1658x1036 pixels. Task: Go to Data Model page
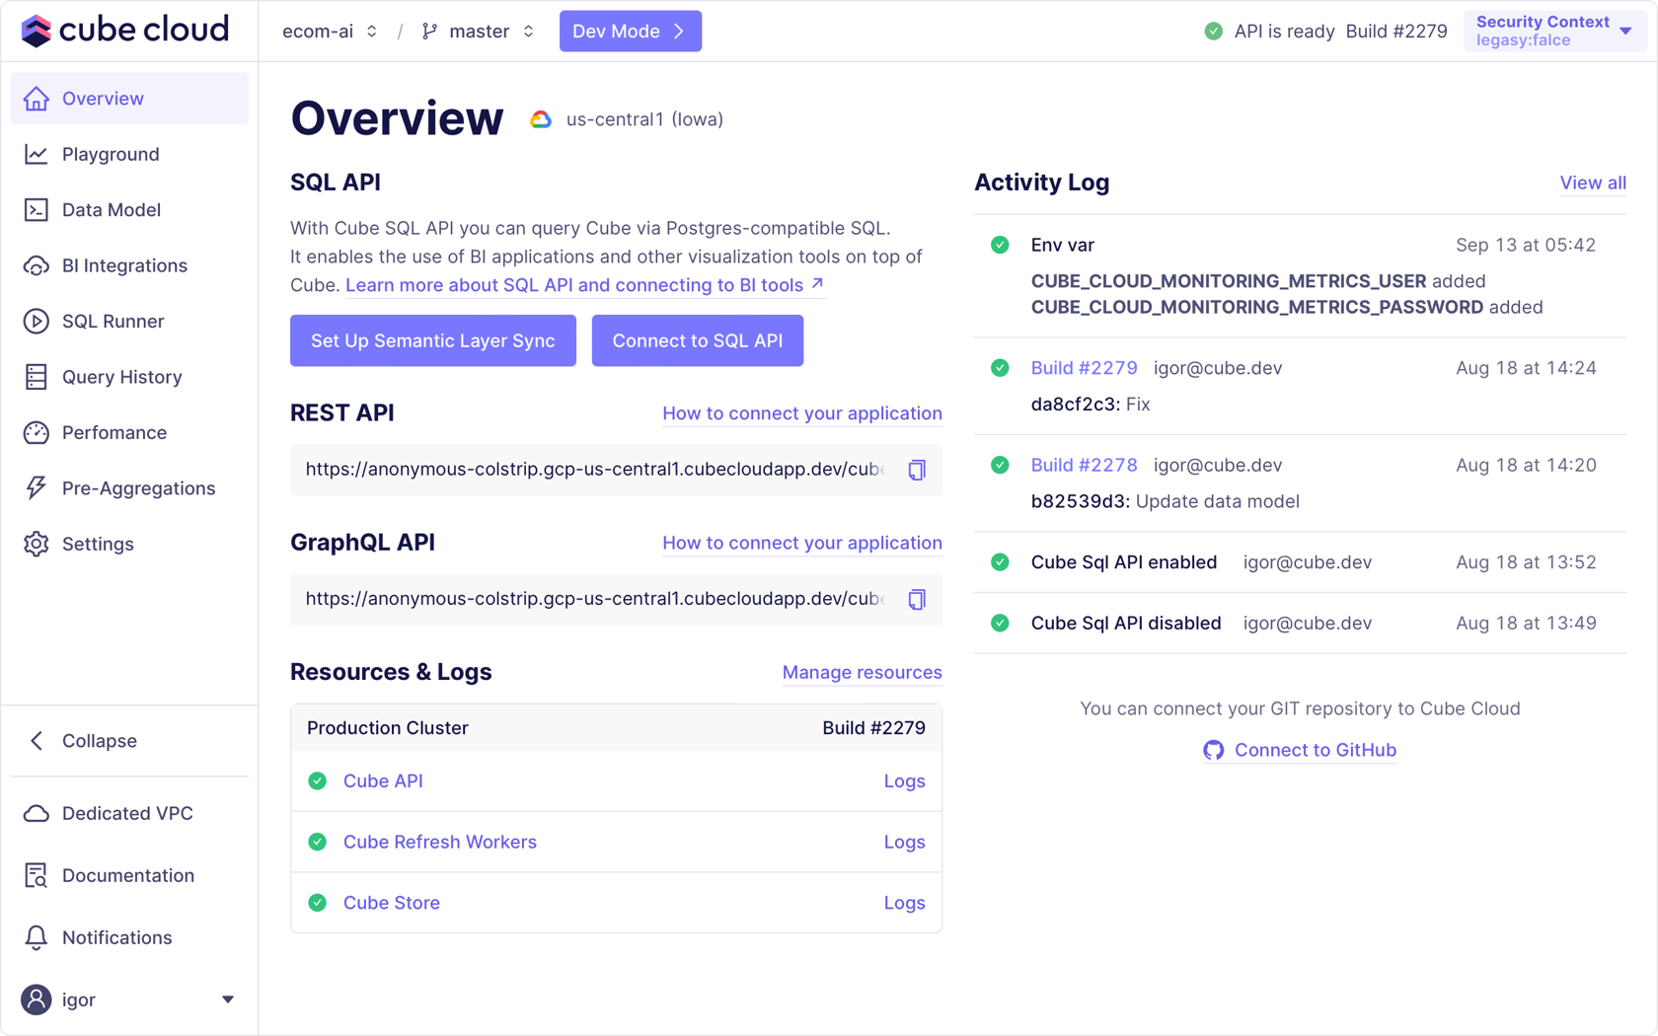point(129,210)
